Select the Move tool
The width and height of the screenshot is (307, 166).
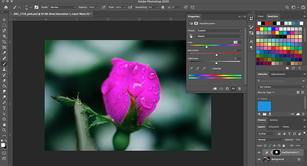[4, 20]
